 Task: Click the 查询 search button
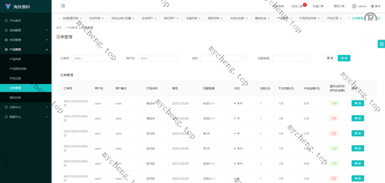pyautogui.click(x=344, y=58)
